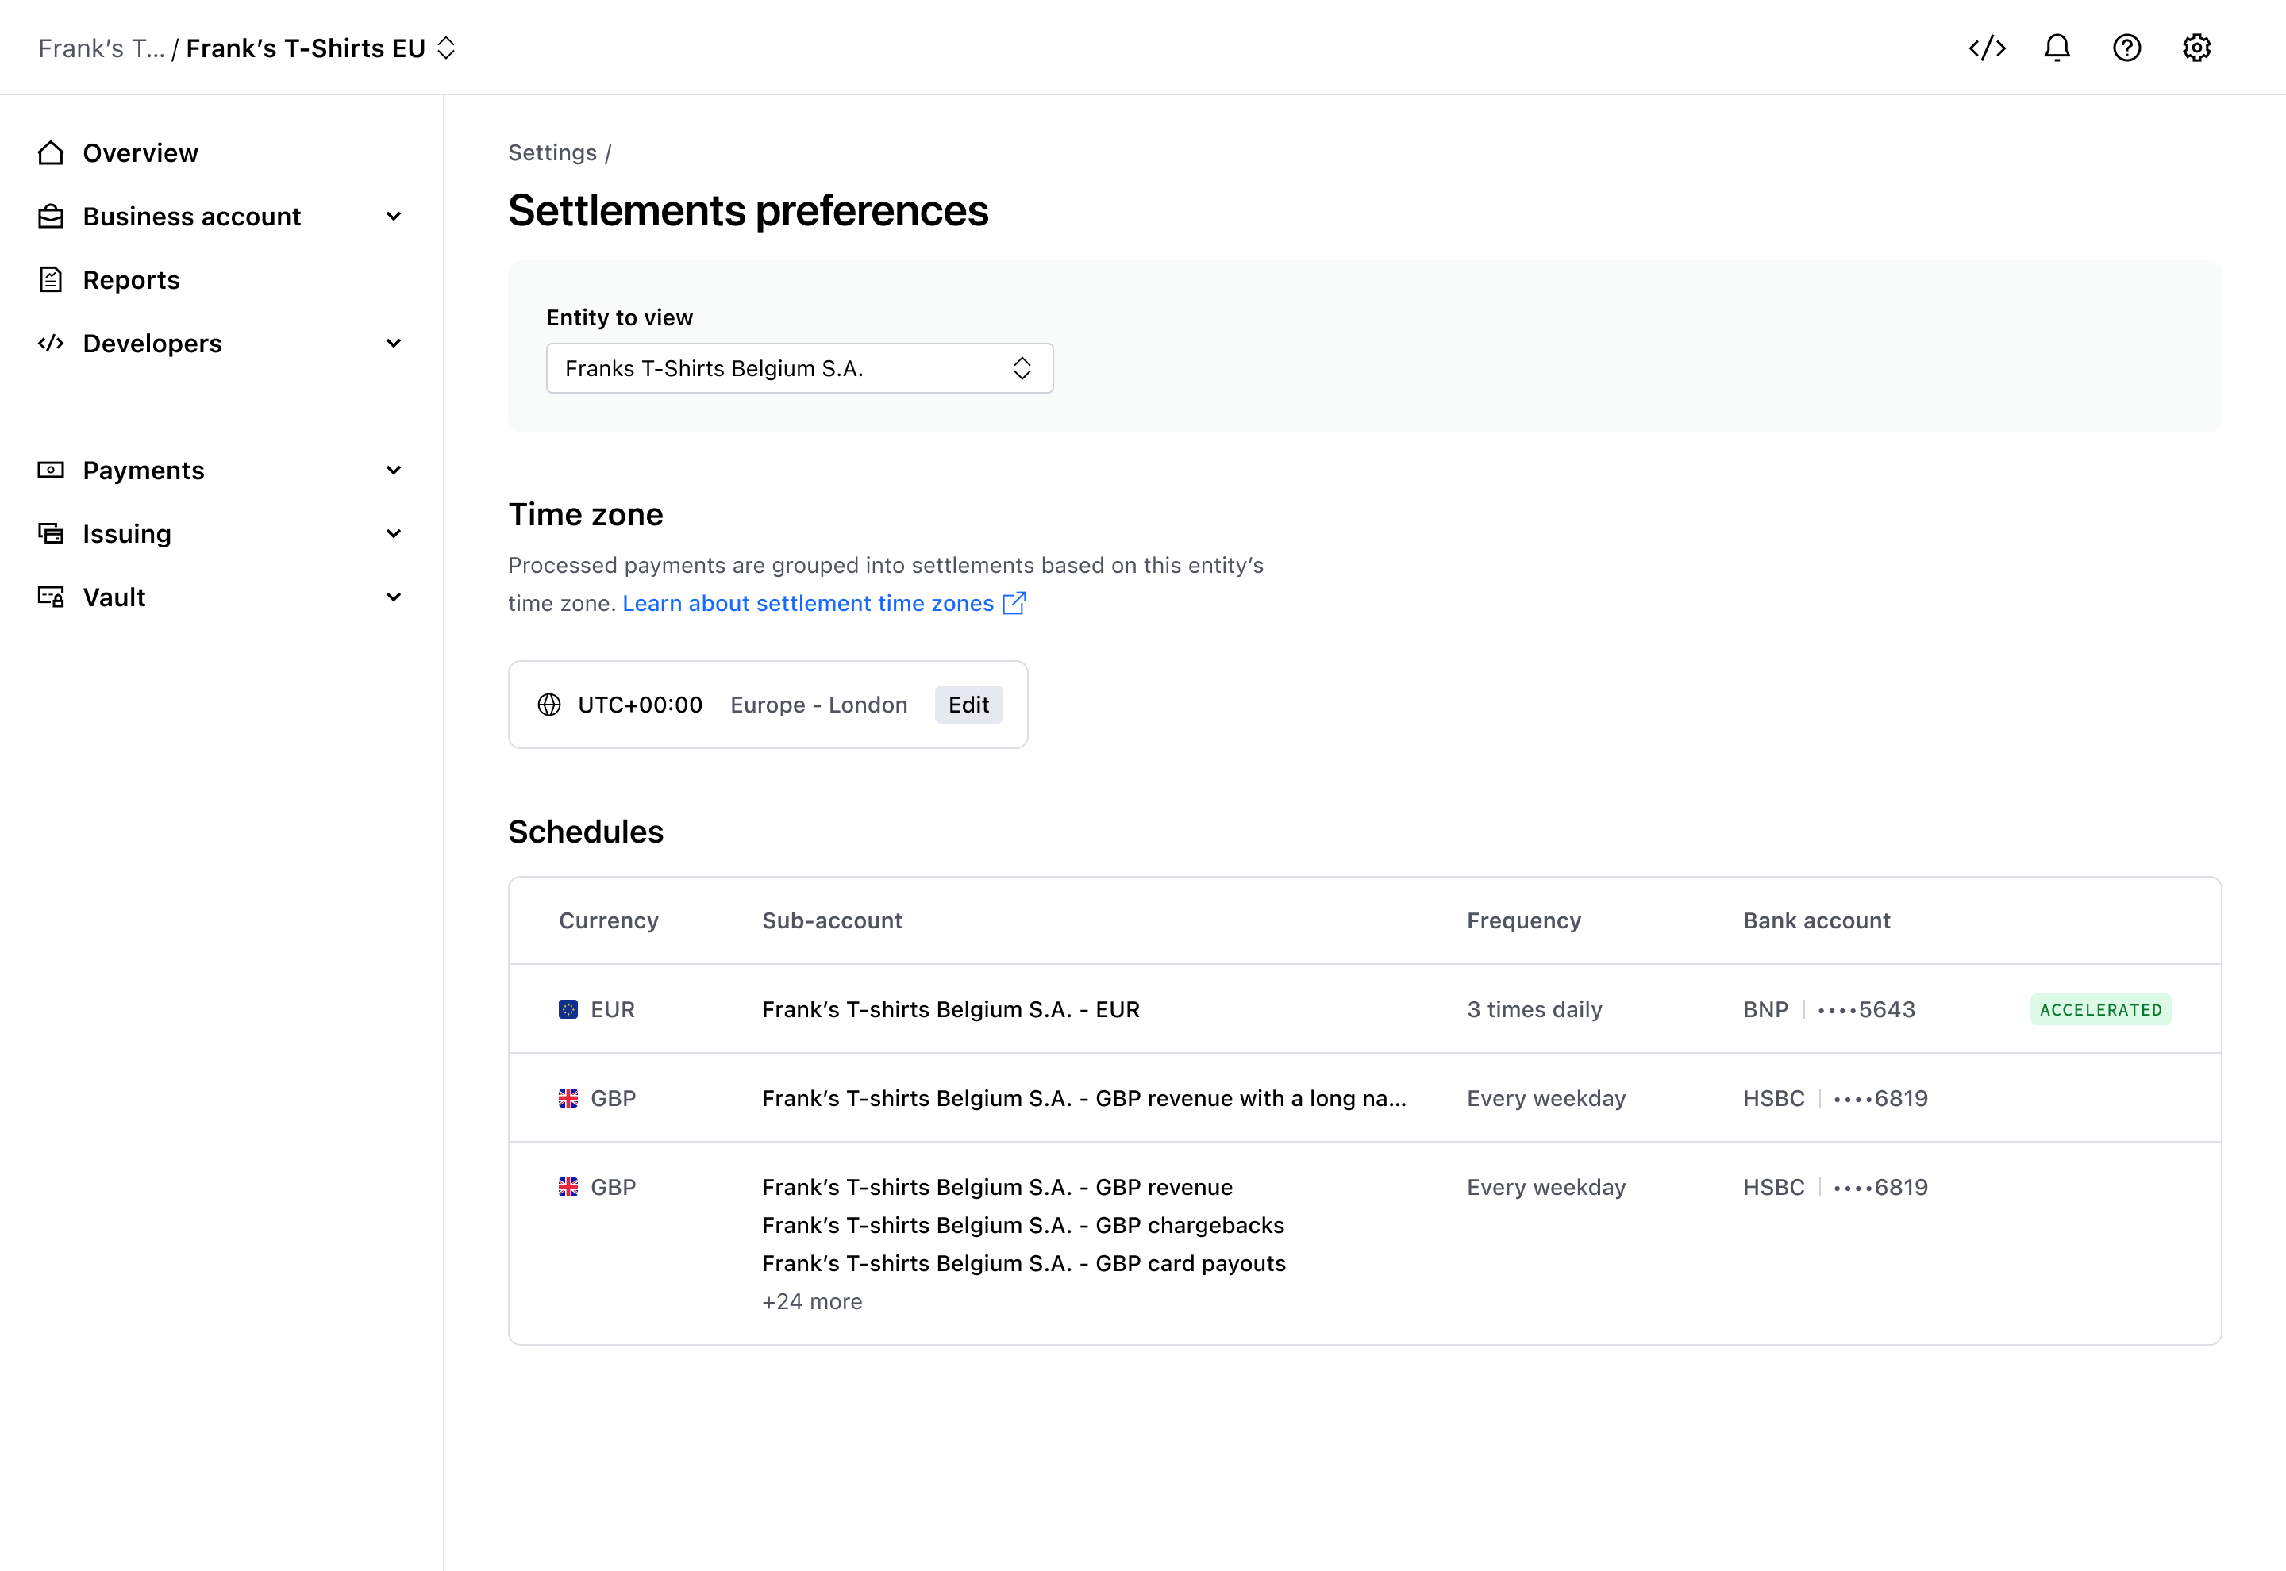Expand the Developers chevron
Screen dimensions: 2286x1571
(x=394, y=344)
